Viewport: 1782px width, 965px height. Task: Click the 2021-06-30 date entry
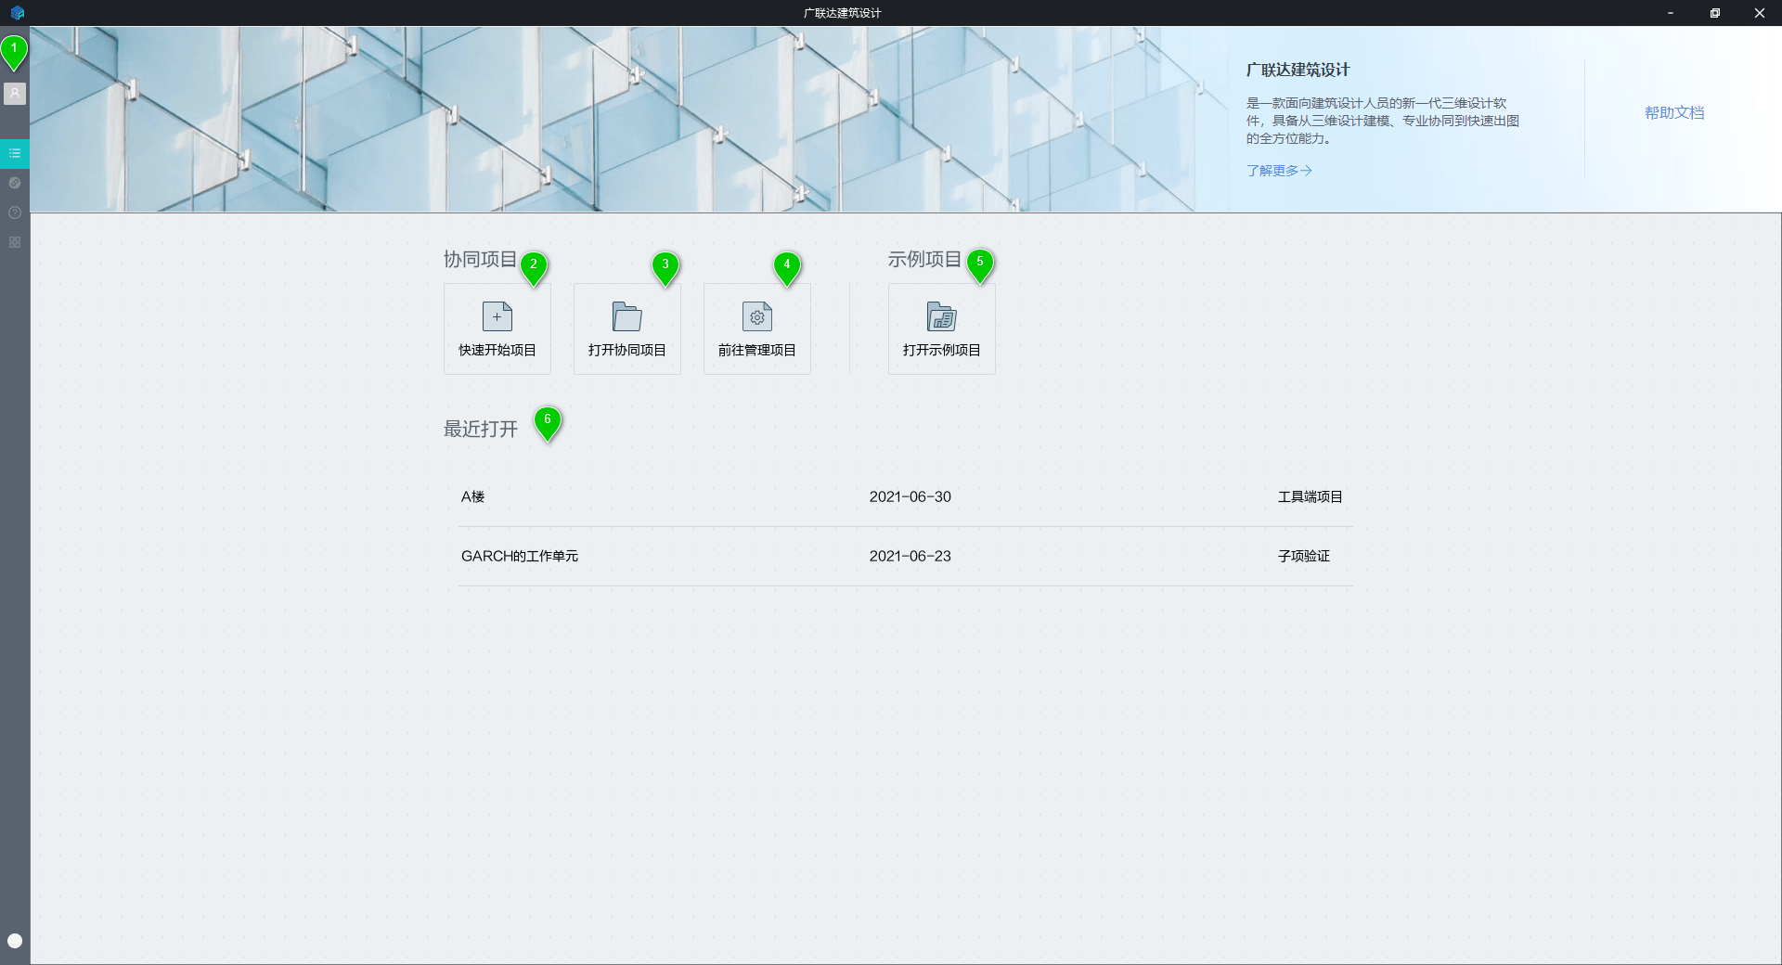tap(910, 497)
